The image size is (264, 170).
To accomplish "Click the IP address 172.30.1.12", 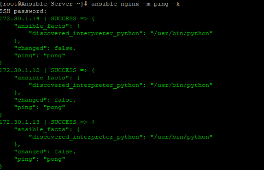I will (20, 70).
